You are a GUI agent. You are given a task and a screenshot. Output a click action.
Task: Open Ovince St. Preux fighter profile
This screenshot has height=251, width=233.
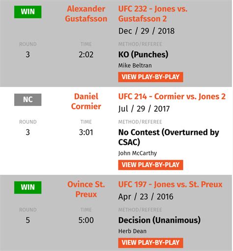tap(86, 189)
